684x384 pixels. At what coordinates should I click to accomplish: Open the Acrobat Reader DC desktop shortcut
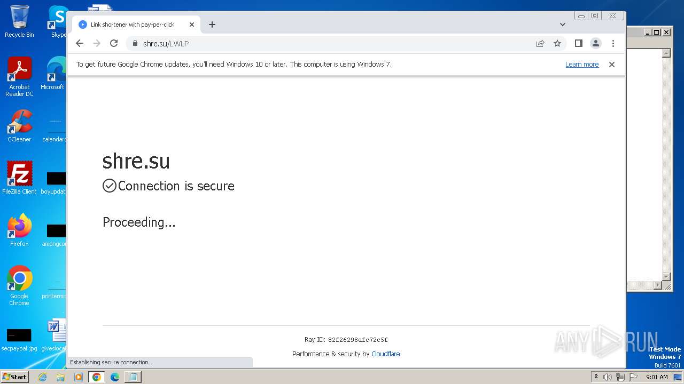[19, 77]
